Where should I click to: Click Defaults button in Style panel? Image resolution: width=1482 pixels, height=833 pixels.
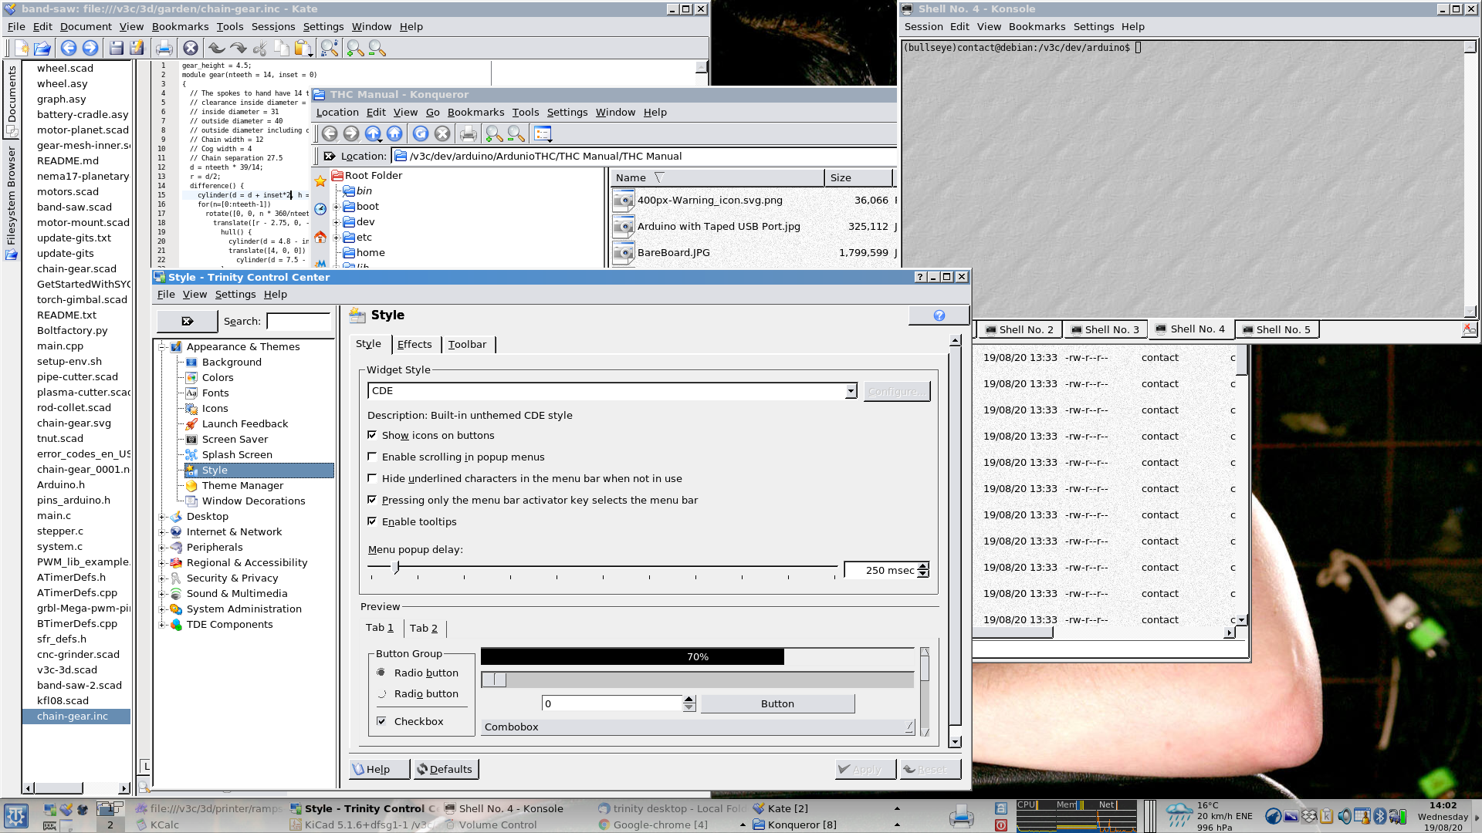point(445,769)
